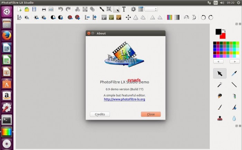The width and height of the screenshot is (242, 150).
Task: Show next palette with the > button
Action: (235, 62)
